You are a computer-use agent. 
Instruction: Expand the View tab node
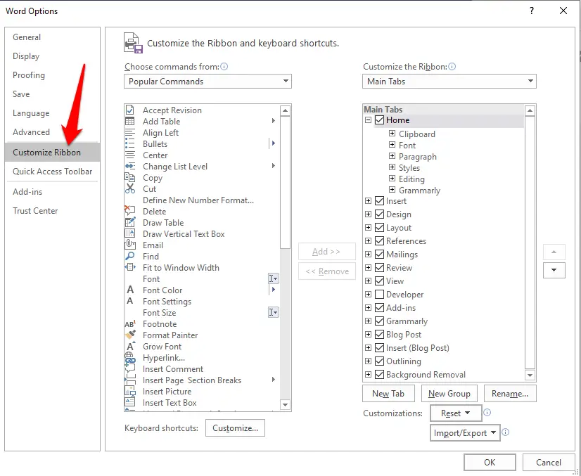coord(368,281)
